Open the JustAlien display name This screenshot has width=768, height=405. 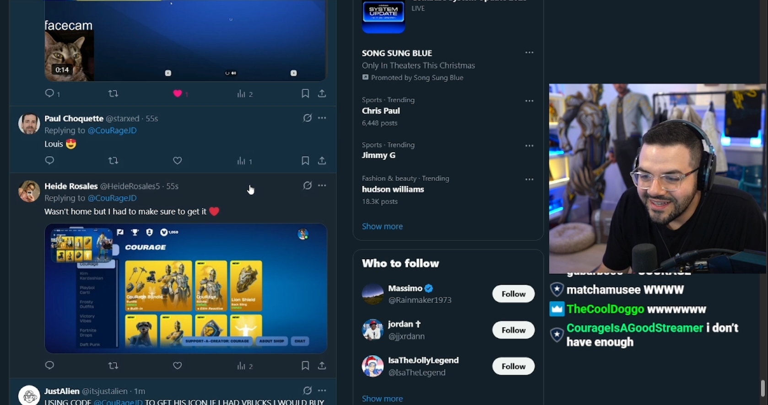click(62, 391)
